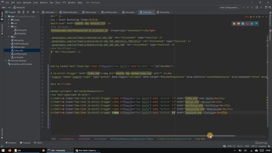Open the Refactor menu
Image resolution: width=272 pixels, height=153 pixels.
coord(44,3)
